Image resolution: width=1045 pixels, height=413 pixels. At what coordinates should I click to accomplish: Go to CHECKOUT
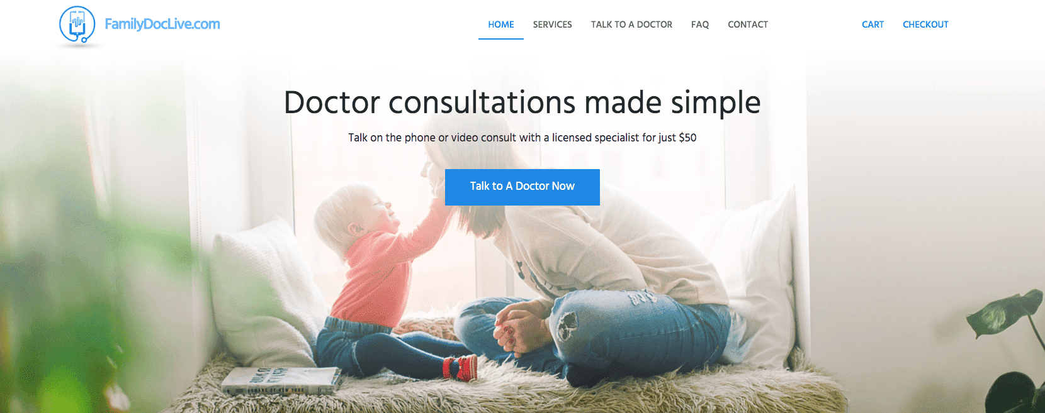(x=925, y=25)
